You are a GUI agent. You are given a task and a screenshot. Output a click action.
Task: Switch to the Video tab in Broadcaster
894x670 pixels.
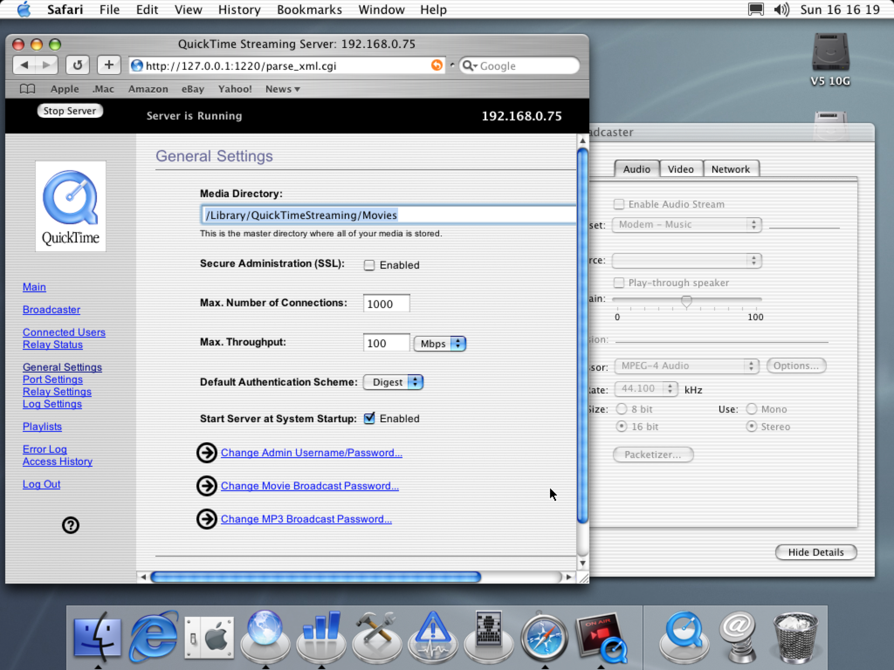coord(681,169)
